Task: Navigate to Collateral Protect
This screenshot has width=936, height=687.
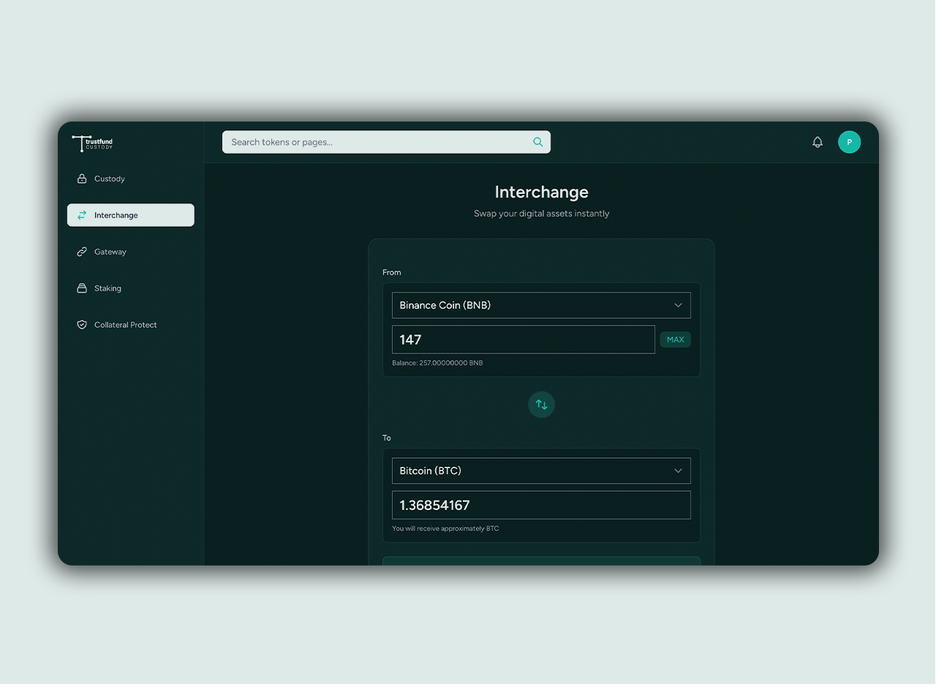Action: [125, 325]
